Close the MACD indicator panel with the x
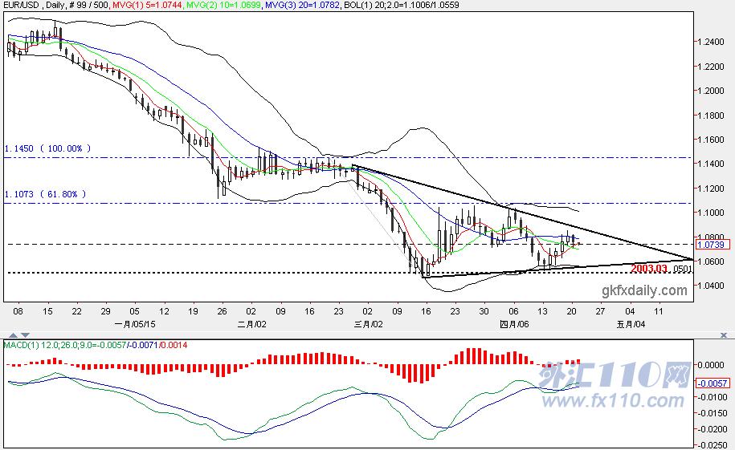The width and height of the screenshot is (735, 450). (724, 334)
